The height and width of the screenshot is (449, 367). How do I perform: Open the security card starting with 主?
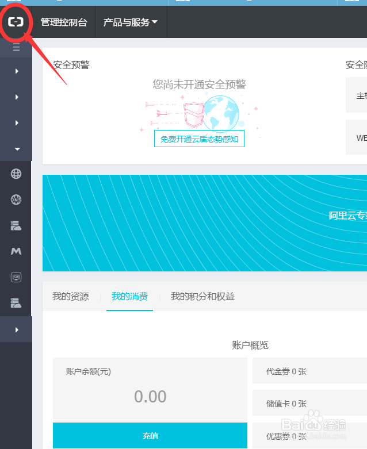pyautogui.click(x=357, y=95)
